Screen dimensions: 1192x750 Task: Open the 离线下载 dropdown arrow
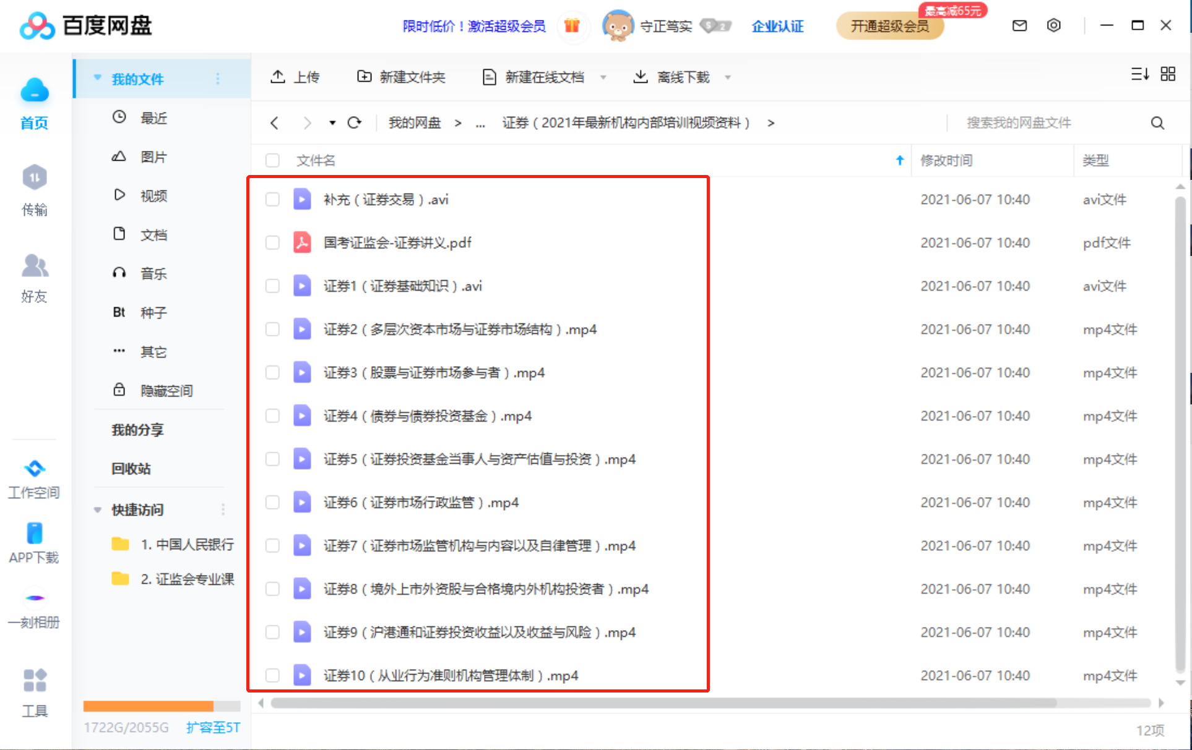[728, 77]
